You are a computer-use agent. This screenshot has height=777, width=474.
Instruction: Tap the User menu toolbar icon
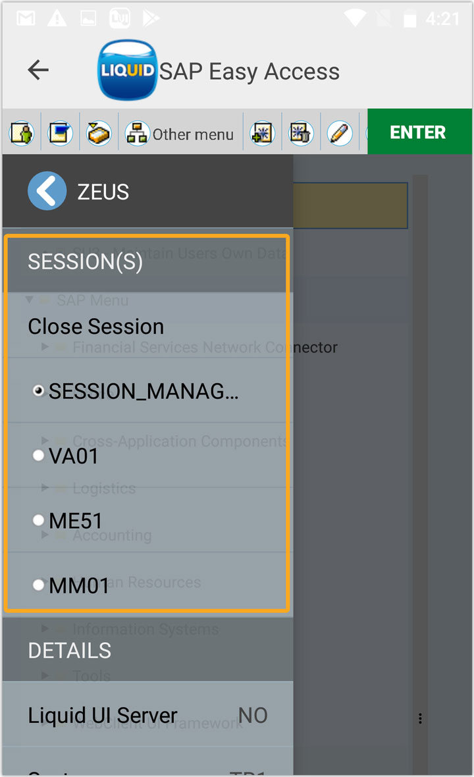coord(22,133)
